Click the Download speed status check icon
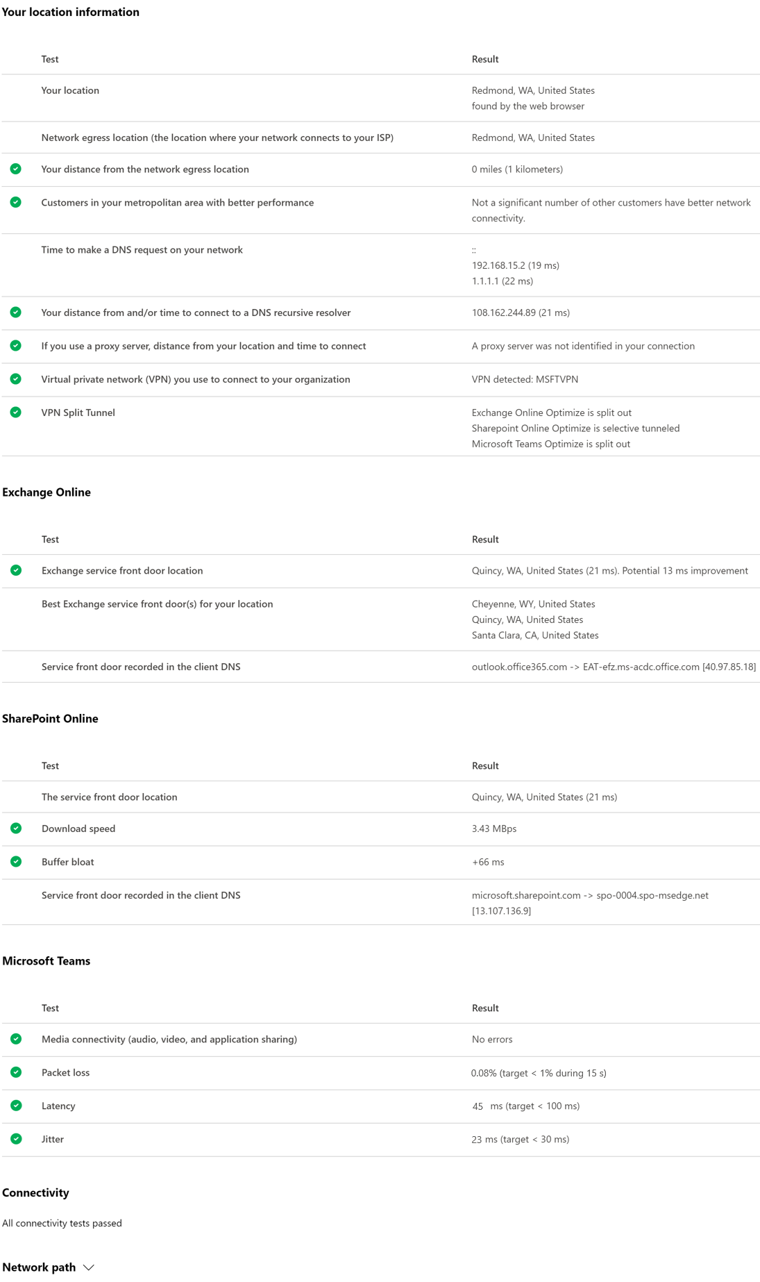Image resolution: width=760 pixels, height=1282 pixels. click(16, 829)
